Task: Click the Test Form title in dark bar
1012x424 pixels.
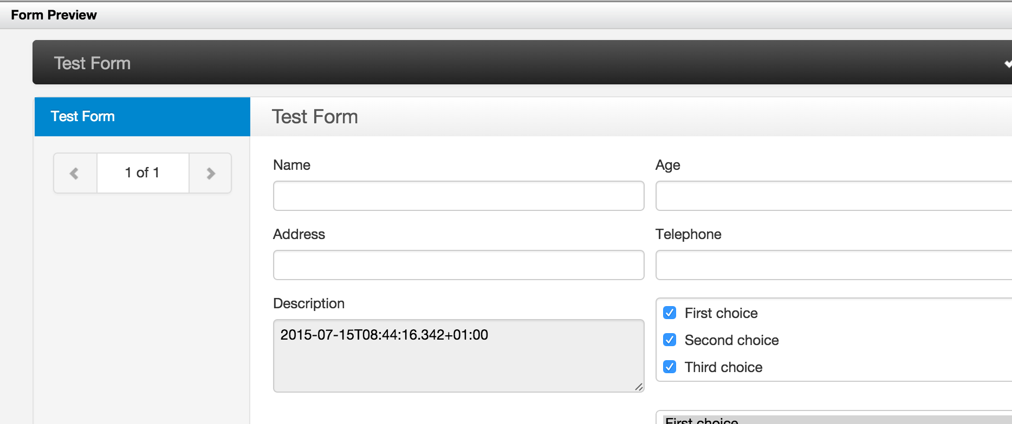Action: (x=92, y=63)
